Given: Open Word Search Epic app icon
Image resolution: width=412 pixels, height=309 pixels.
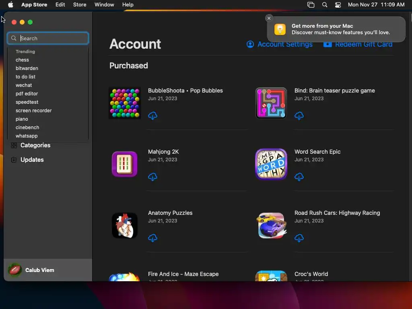Looking at the screenshot, I should tap(271, 164).
